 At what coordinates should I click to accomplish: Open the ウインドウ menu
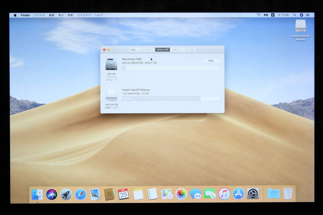point(84,15)
